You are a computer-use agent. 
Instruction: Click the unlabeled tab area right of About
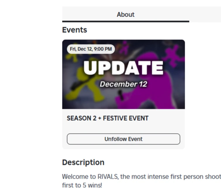[x=205, y=14]
